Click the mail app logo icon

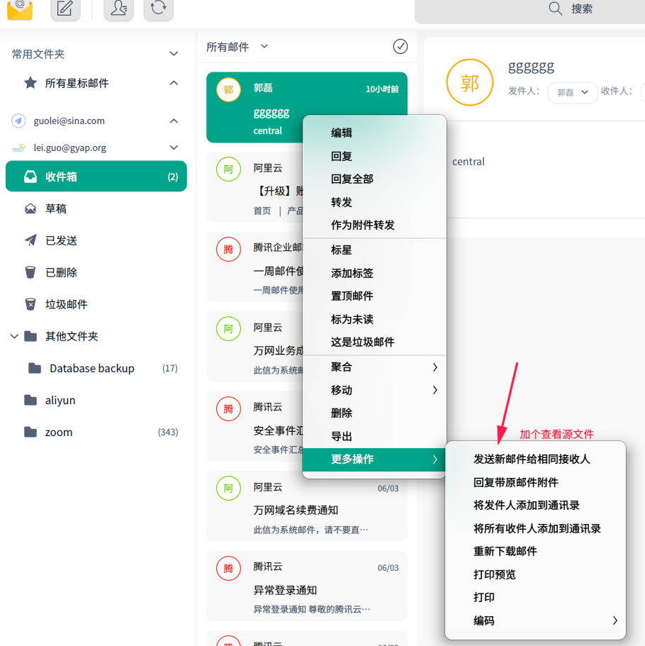point(20,9)
